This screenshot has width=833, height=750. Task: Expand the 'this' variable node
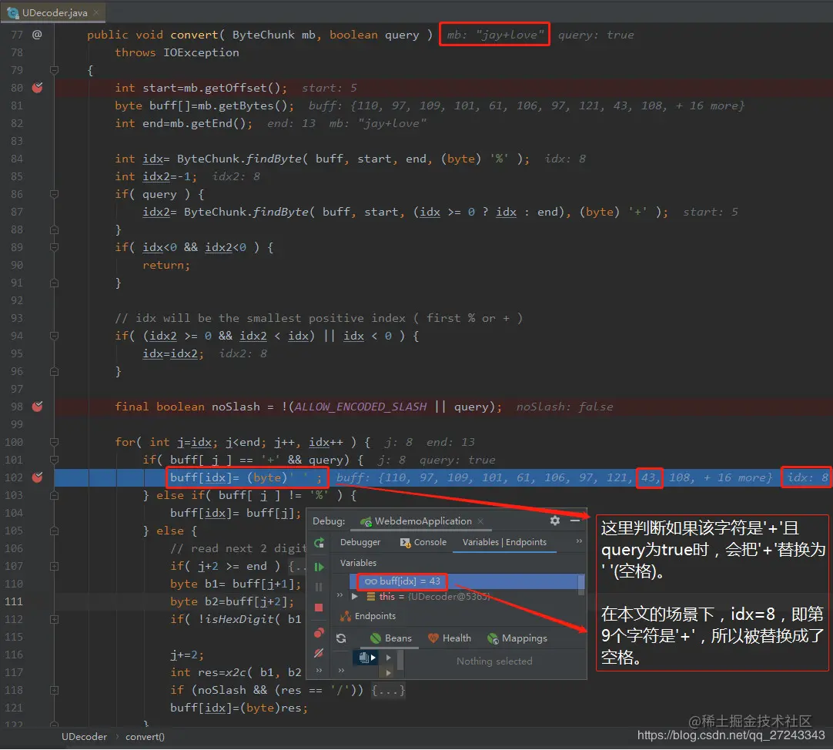354,597
